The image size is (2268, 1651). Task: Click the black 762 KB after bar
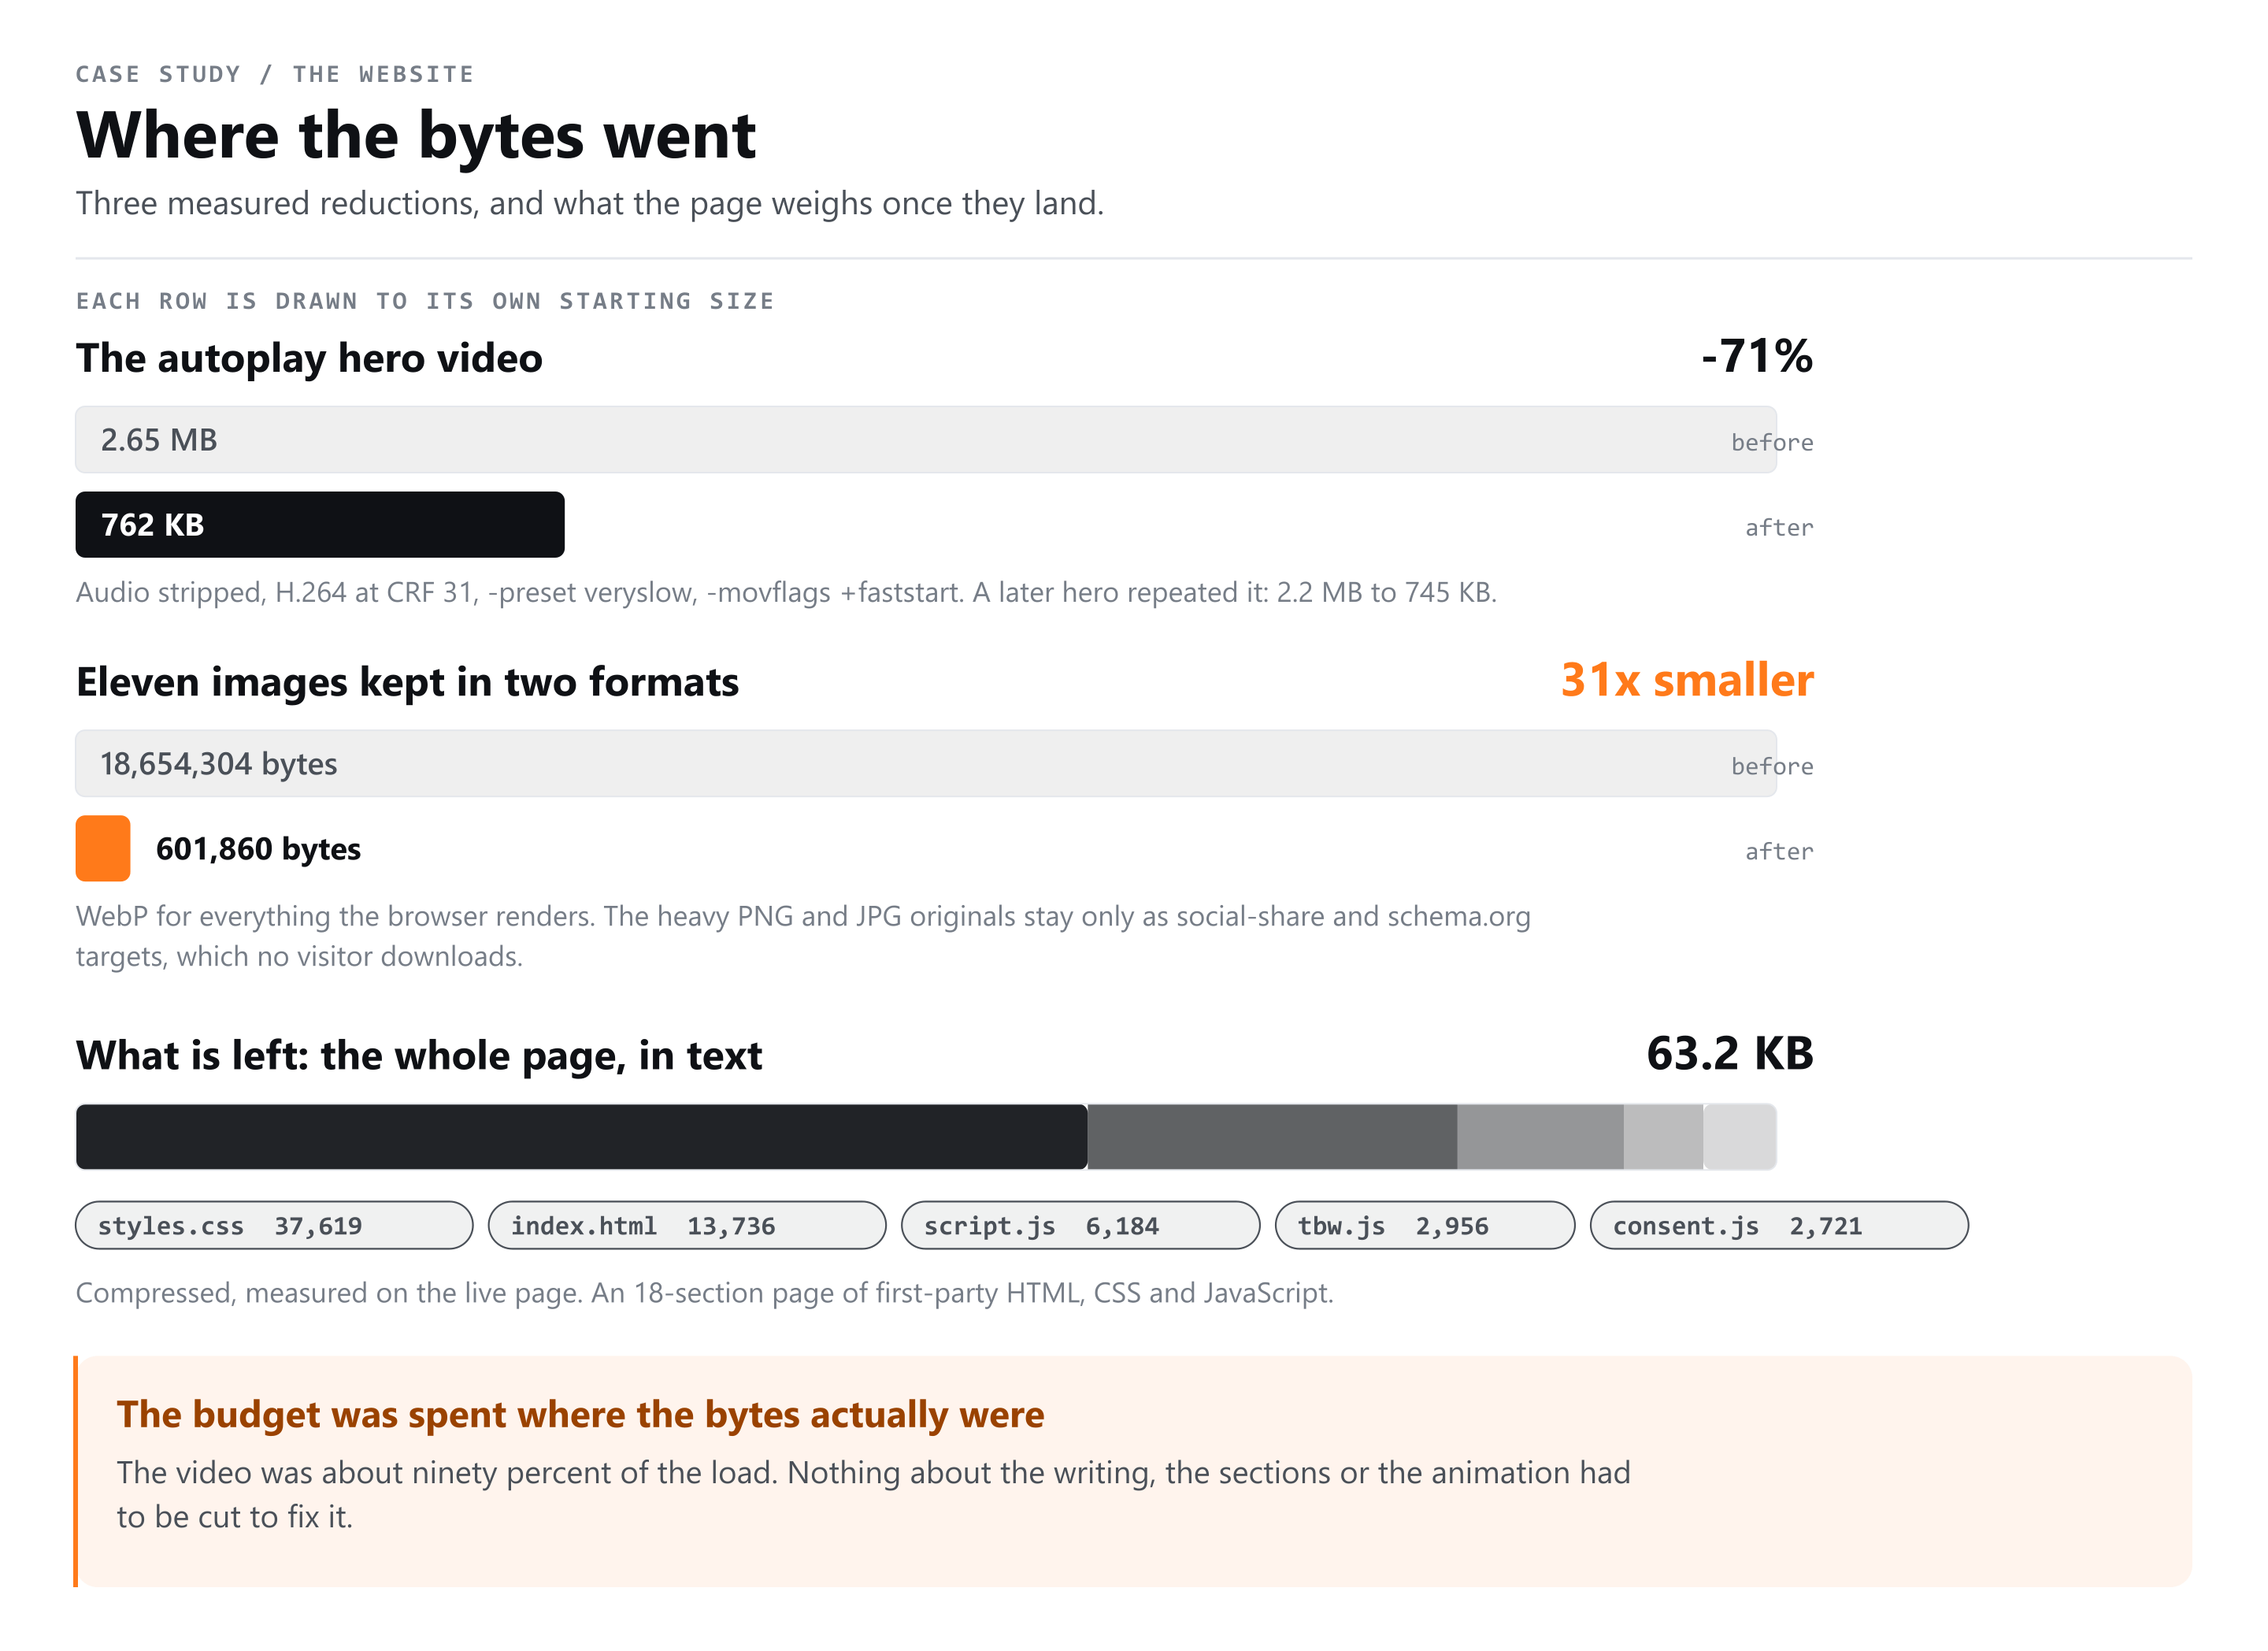pyautogui.click(x=320, y=524)
